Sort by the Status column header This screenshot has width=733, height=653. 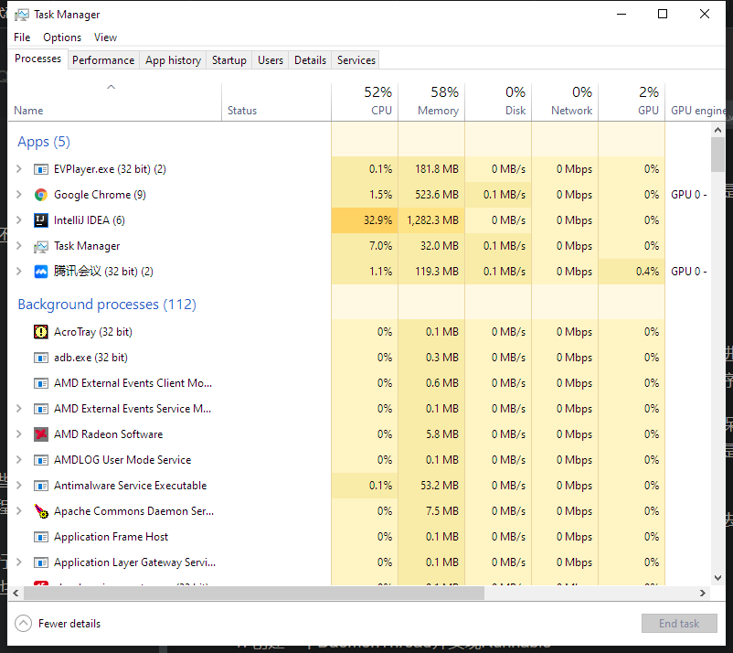pos(276,102)
